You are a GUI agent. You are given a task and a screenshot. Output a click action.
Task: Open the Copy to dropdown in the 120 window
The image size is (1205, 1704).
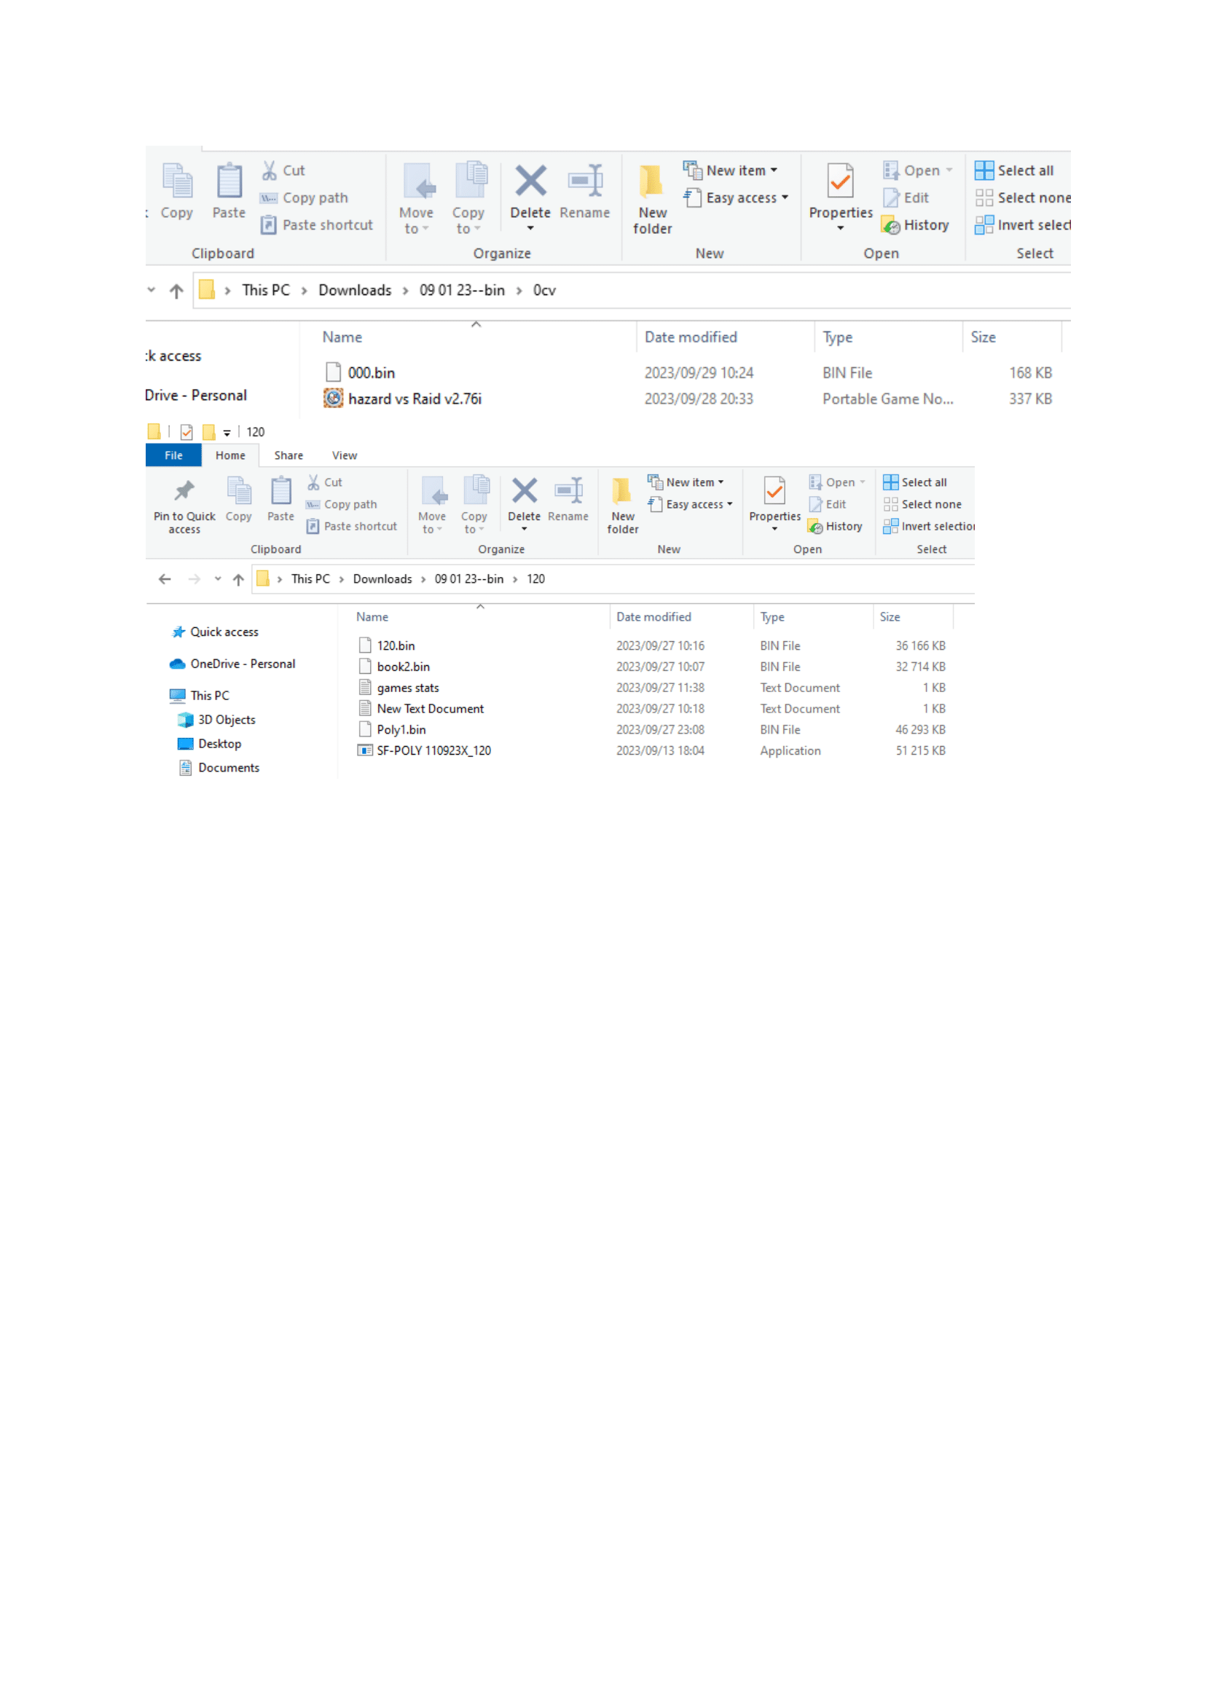pos(474,506)
